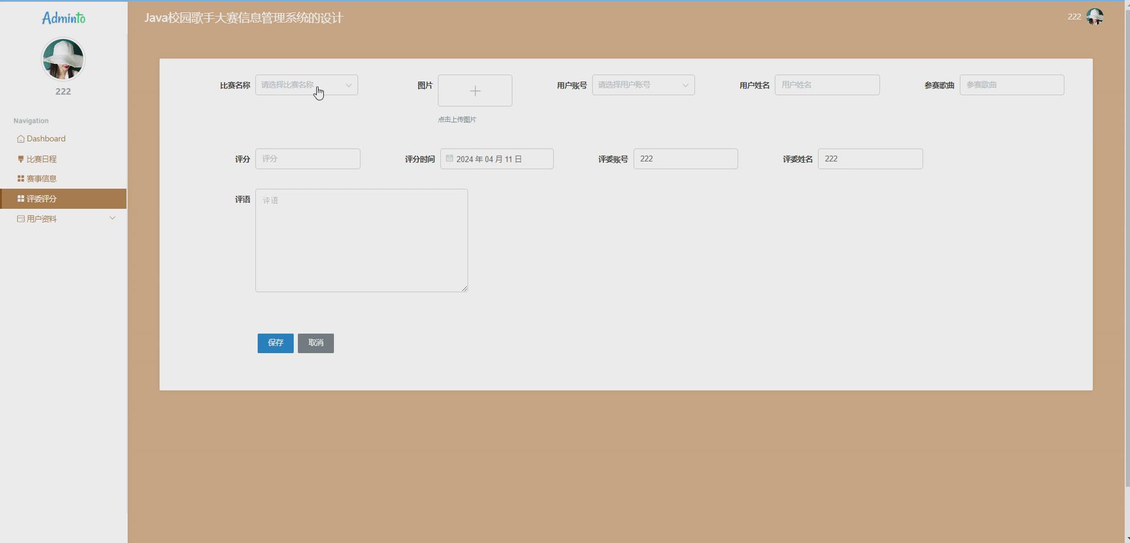Screen dimensions: 1130x543
Task: Open the 评分时间 date field
Action: coord(497,159)
